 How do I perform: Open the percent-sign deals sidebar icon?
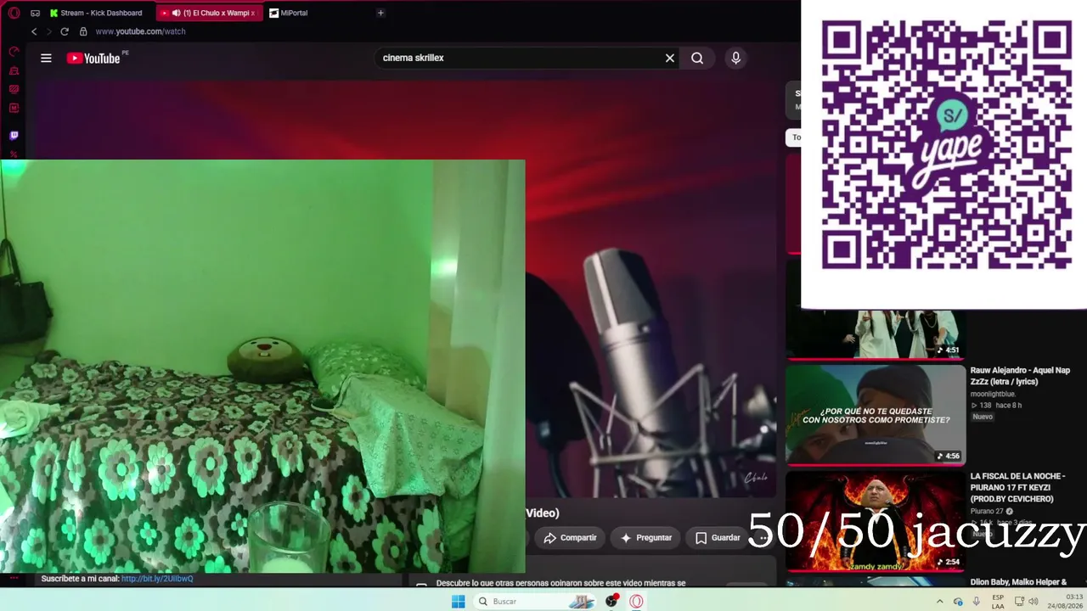tap(14, 154)
